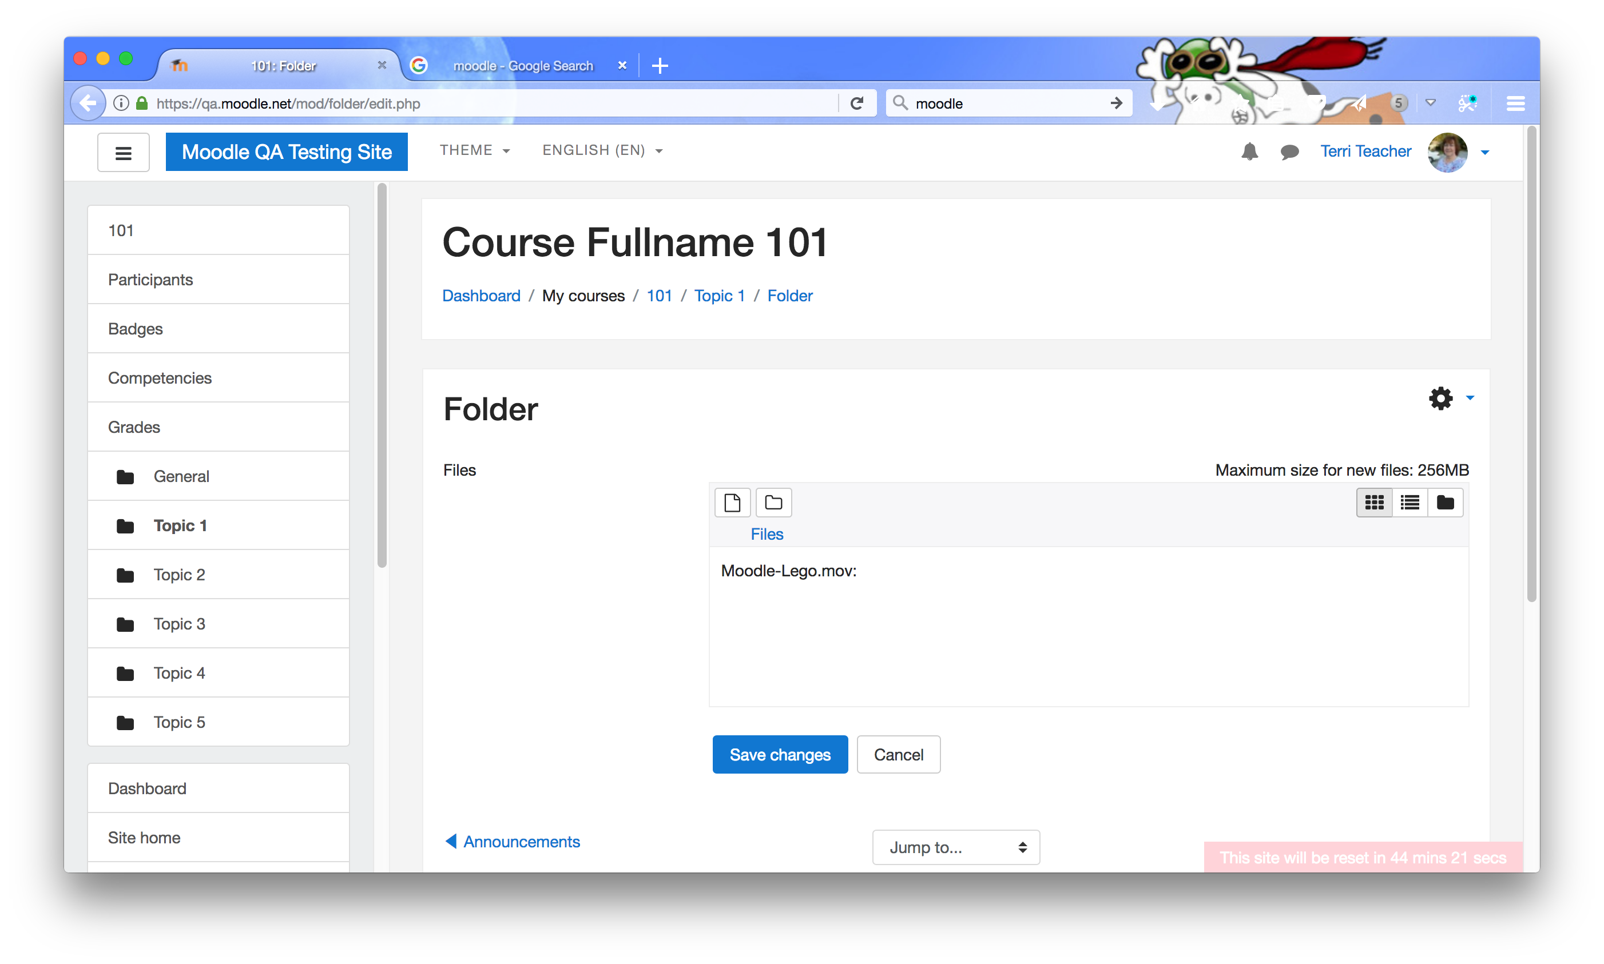This screenshot has height=964, width=1604.
Task: Close the moodle - Google Search tab
Action: pos(621,66)
